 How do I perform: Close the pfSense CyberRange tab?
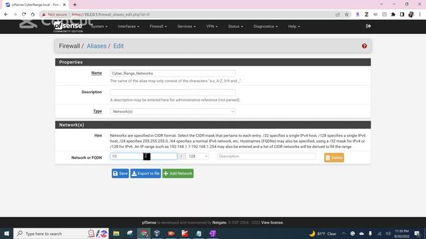point(65,5)
